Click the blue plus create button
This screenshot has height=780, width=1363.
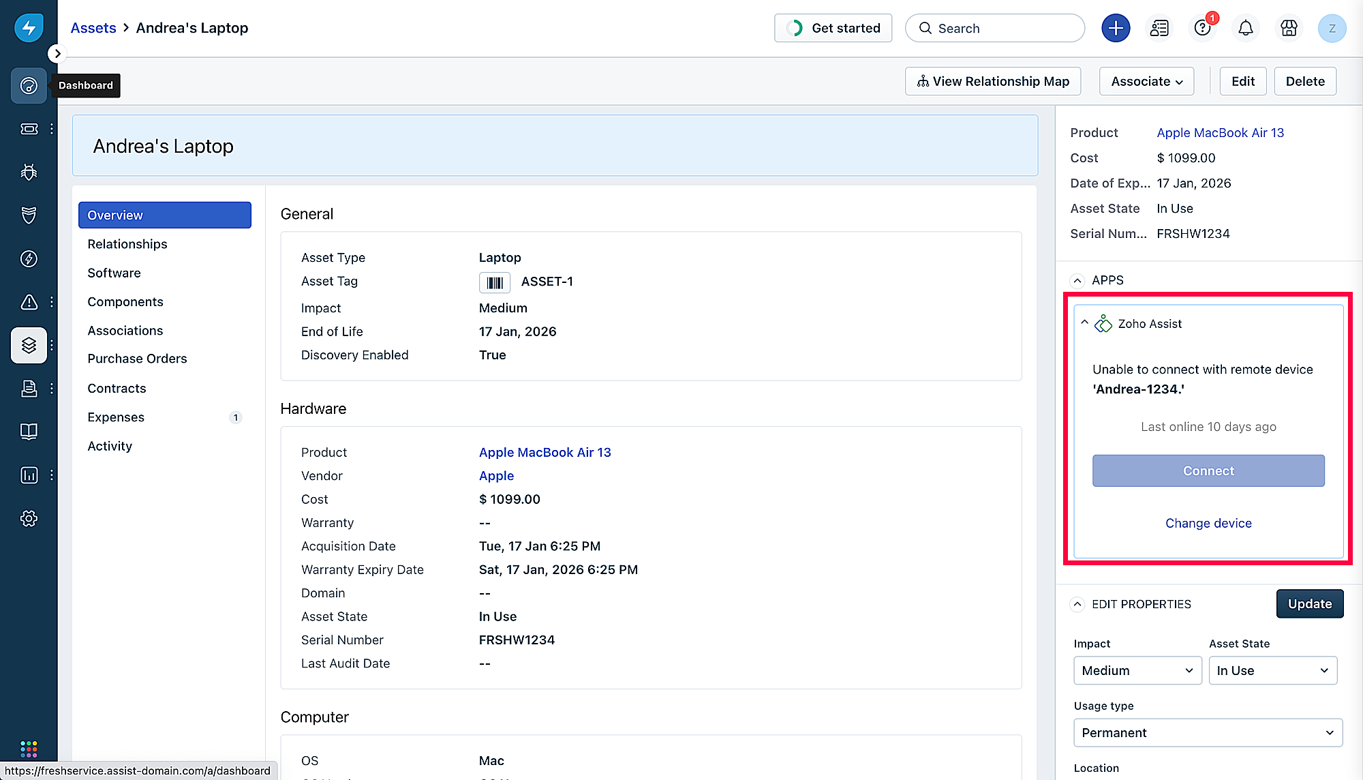tap(1116, 28)
